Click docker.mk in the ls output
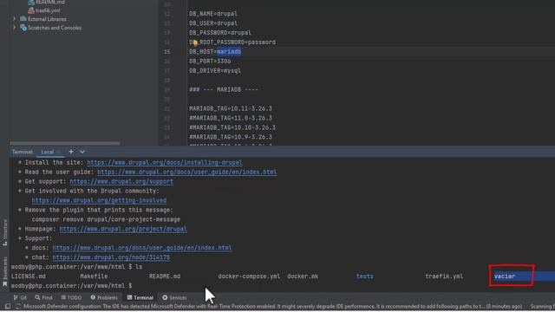555x312 pixels. pos(303,276)
